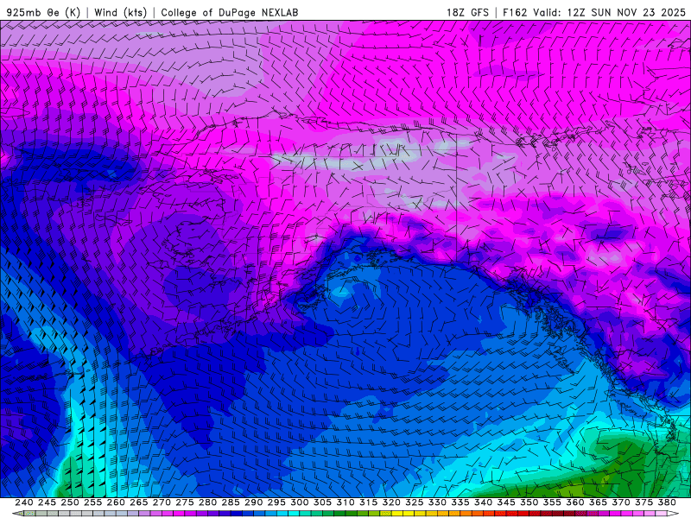Click the 360 value on the color scale
Screen dimensions: 691x518
tap(574, 502)
